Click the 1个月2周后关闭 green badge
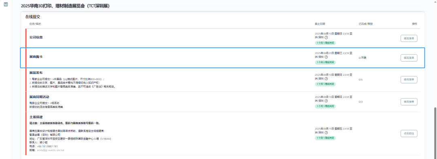This screenshot has height=159, width=437. [325, 62]
